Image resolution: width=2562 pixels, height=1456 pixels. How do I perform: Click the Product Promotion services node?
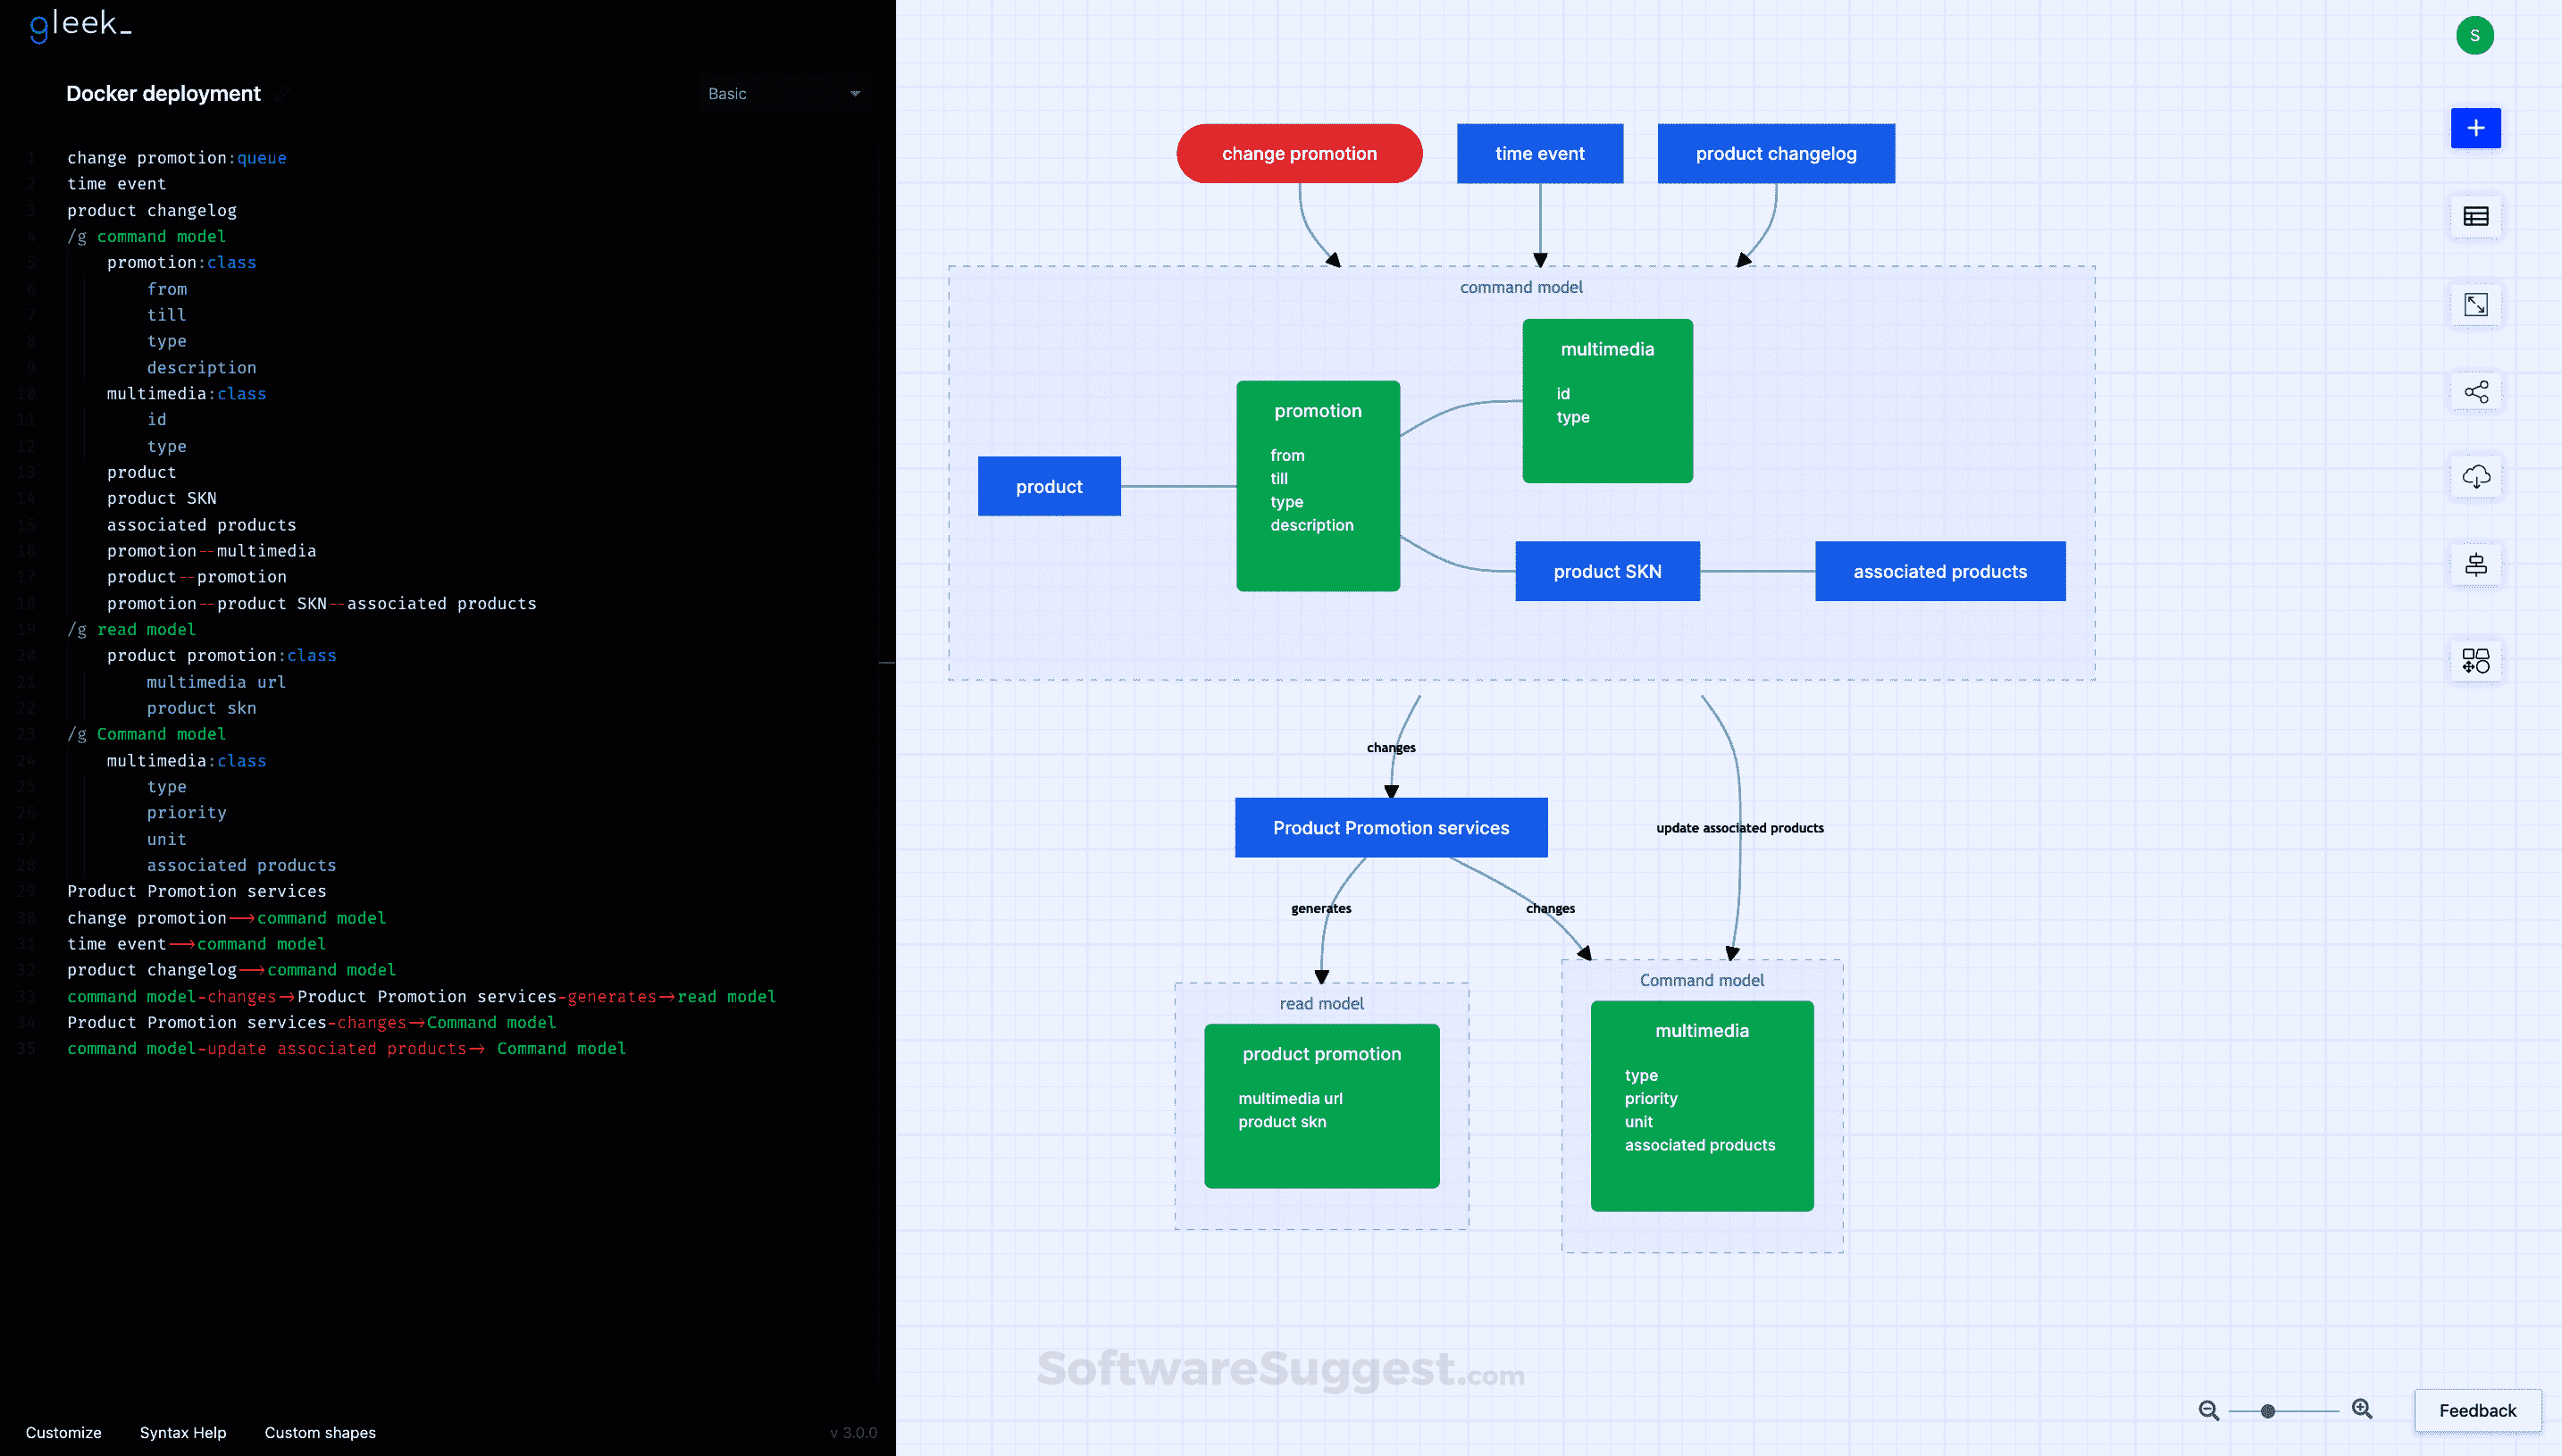(x=1390, y=827)
